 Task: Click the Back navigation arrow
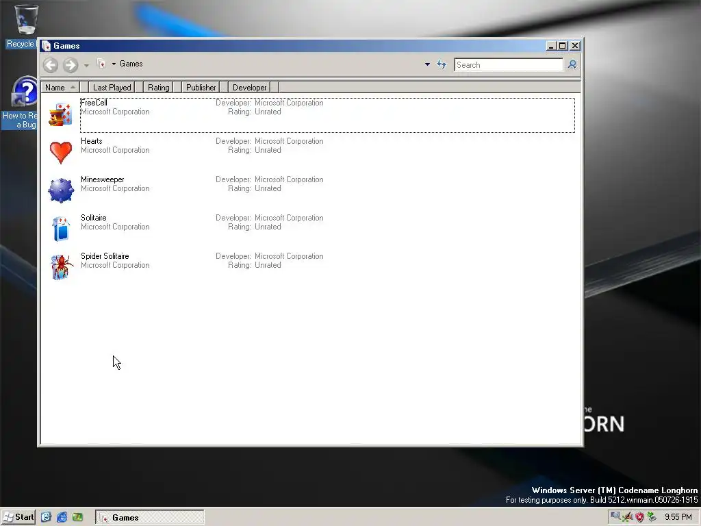pyautogui.click(x=51, y=65)
